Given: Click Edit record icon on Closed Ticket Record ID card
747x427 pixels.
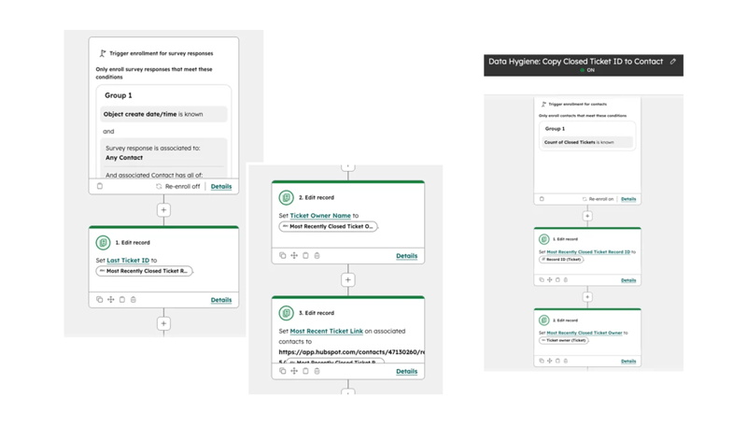Looking at the screenshot, I should pos(543,239).
